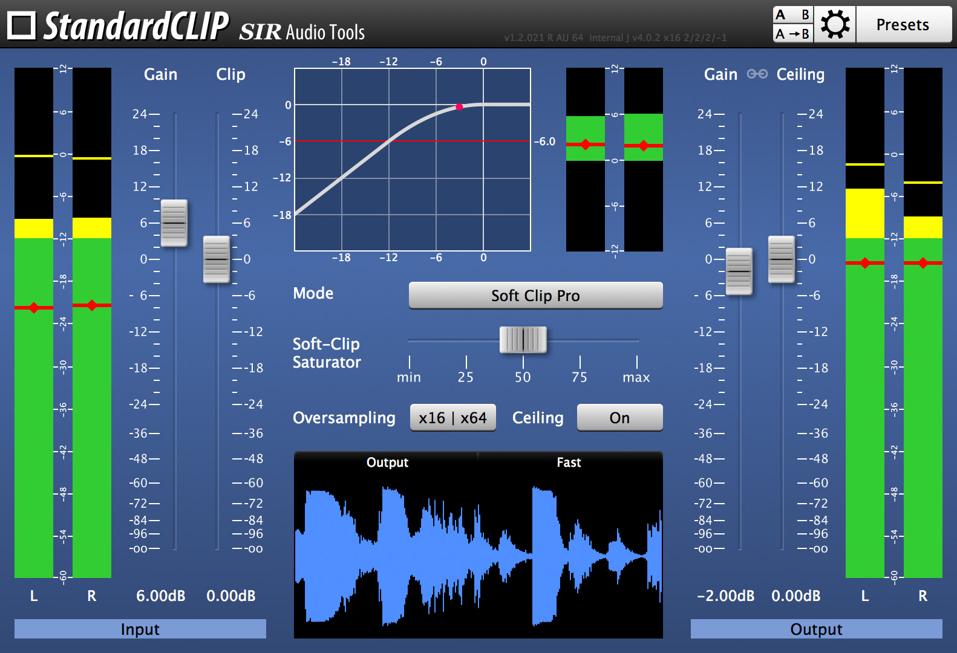Toggle the A B compare button
This screenshot has height=653, width=957.
click(793, 15)
